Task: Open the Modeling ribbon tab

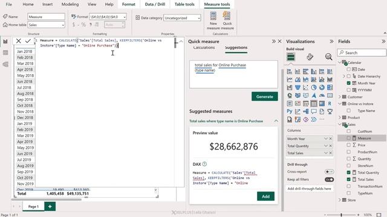Action: pyautogui.click(x=70, y=4)
